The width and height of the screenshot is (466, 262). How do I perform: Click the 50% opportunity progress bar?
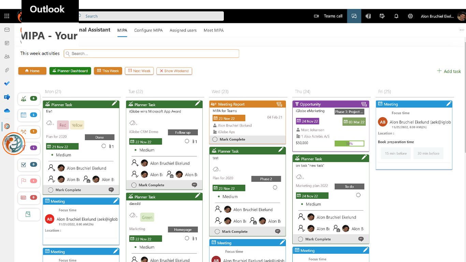tap(349, 144)
